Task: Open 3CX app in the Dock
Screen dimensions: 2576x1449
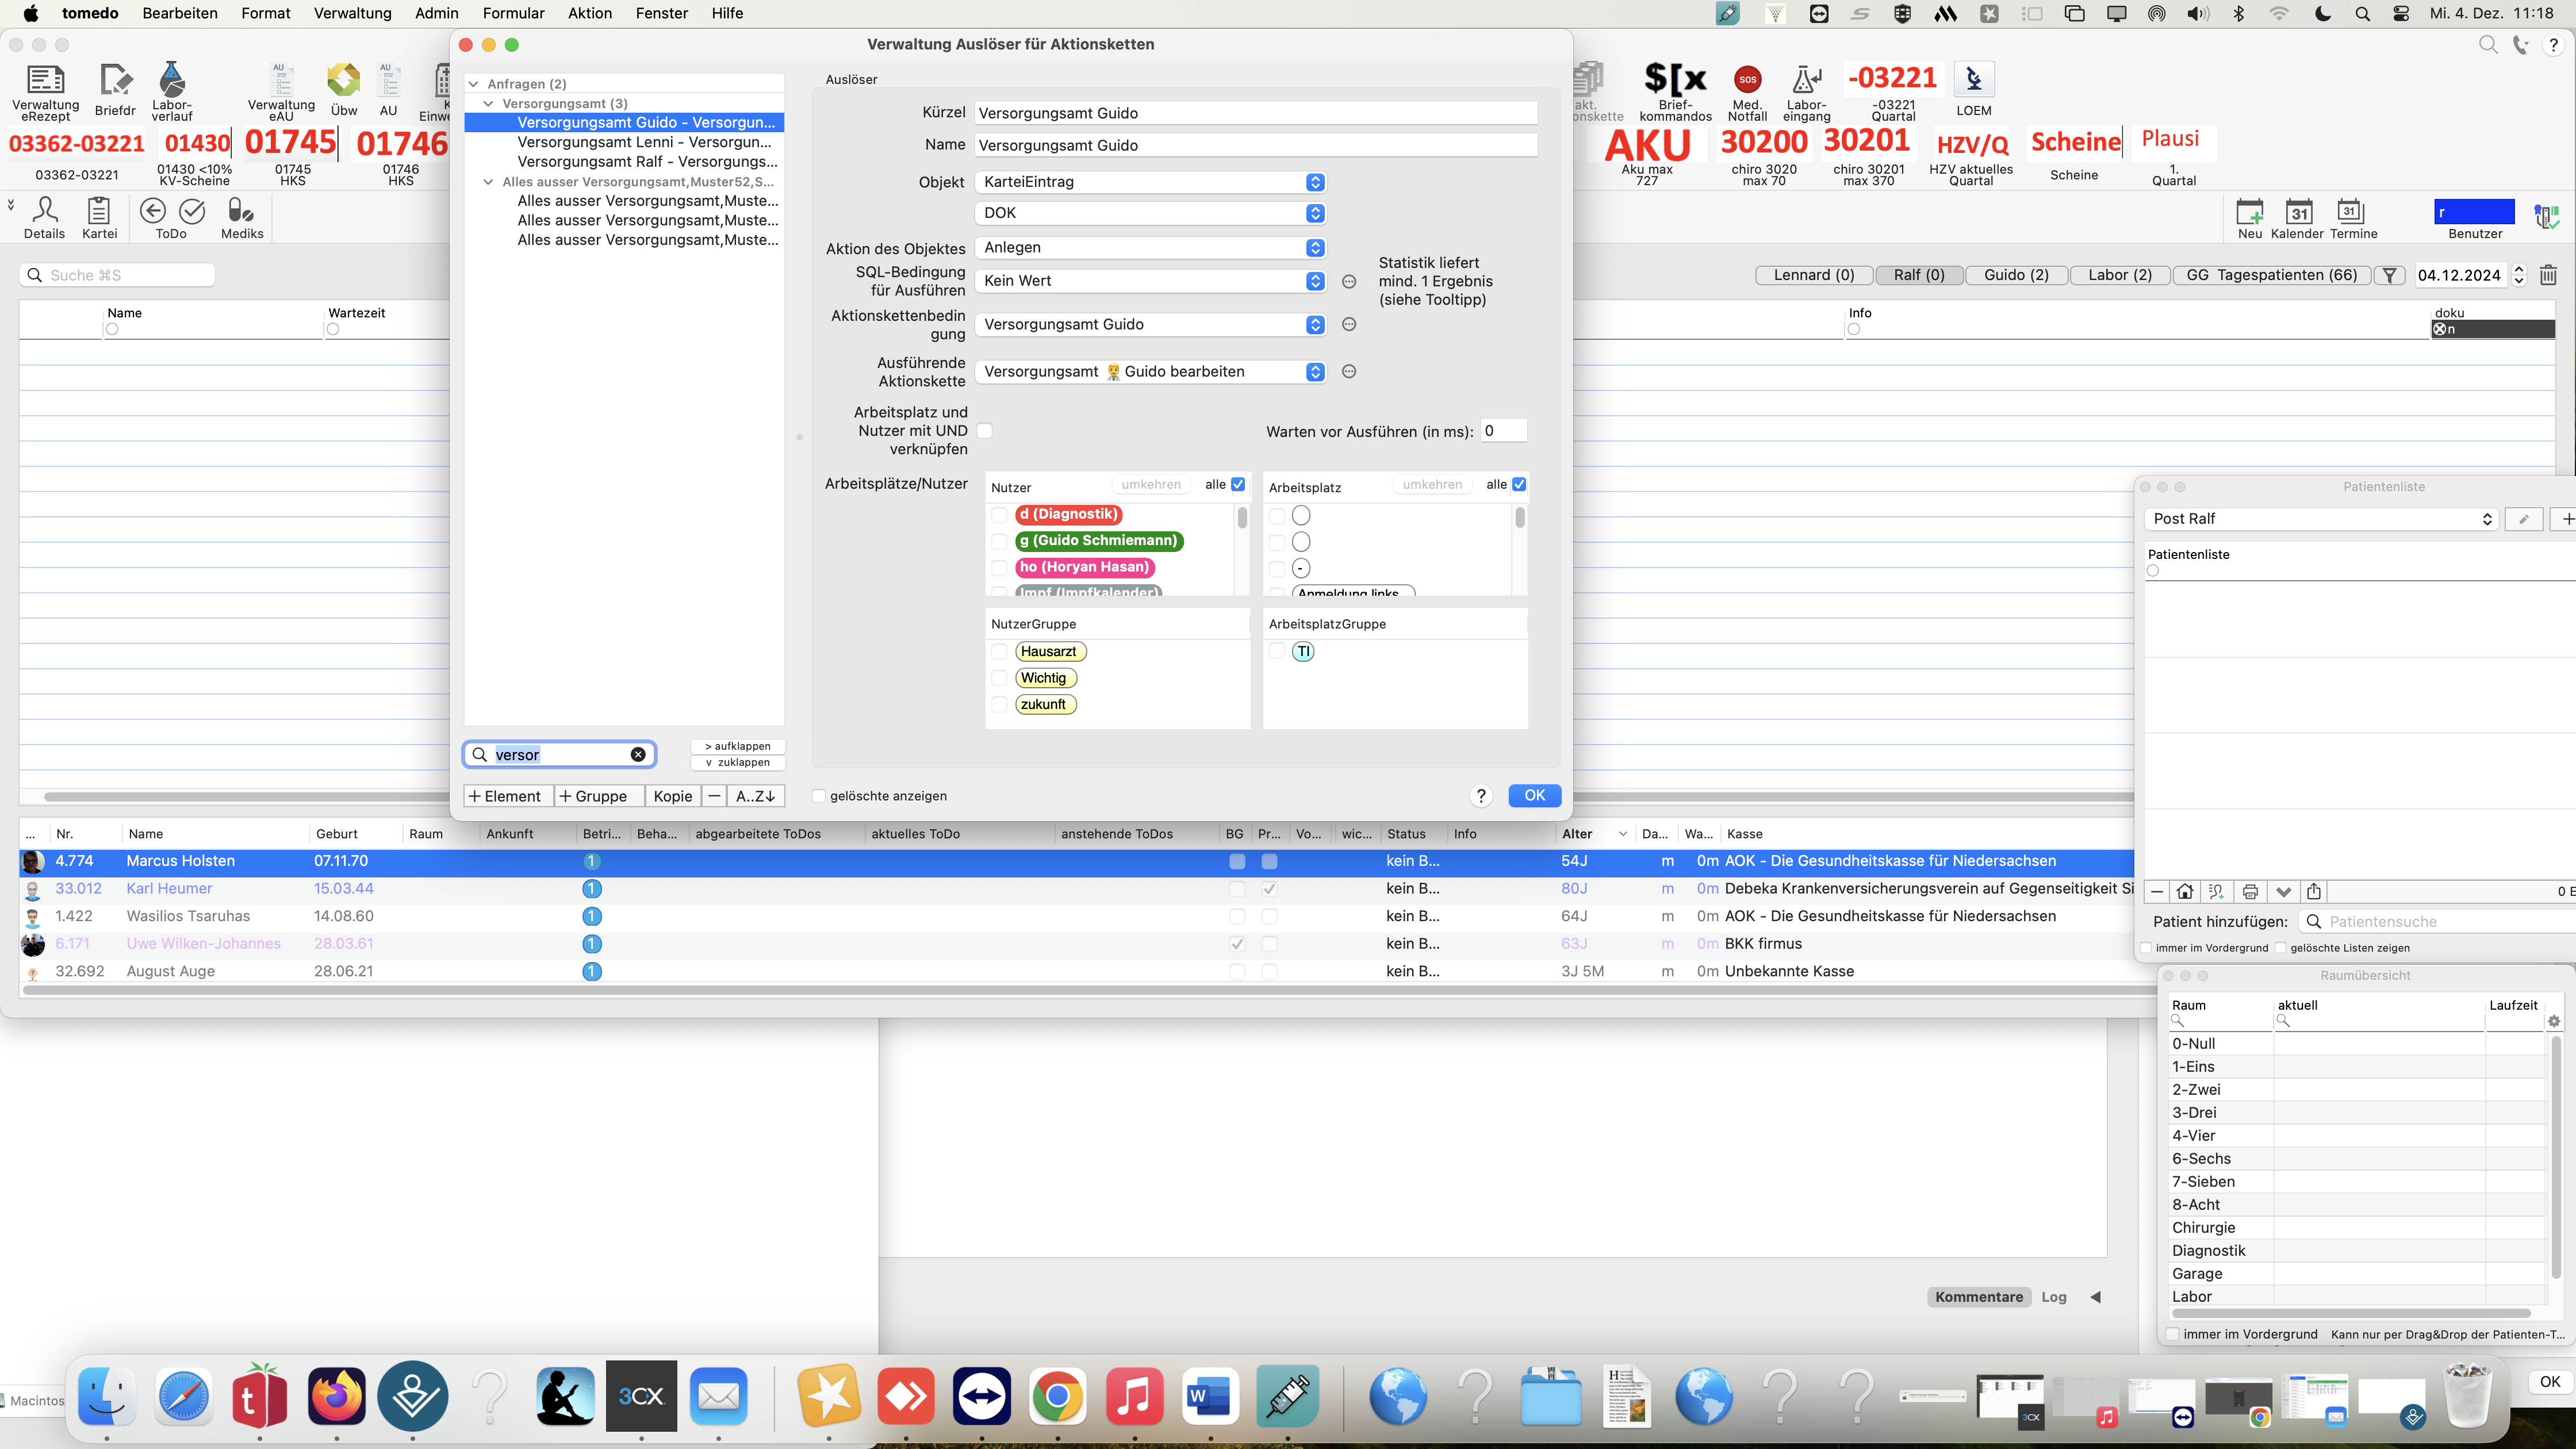Action: [x=641, y=1396]
